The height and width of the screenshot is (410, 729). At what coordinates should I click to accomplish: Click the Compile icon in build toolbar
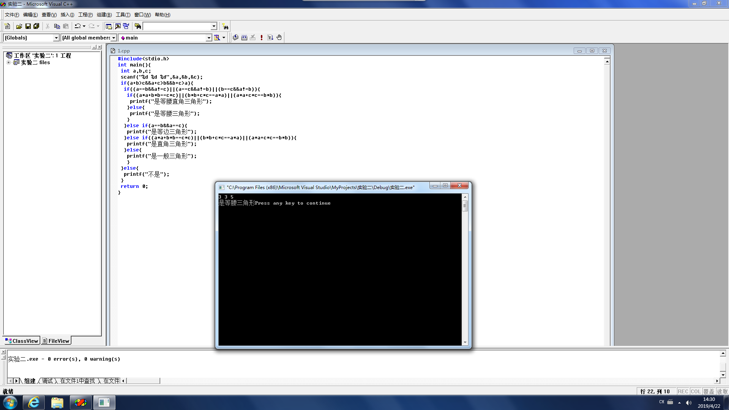point(235,38)
